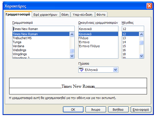Viewport: 157px width, 119px height.
Task: Open the Φόντο tab
Action: click(101, 15)
